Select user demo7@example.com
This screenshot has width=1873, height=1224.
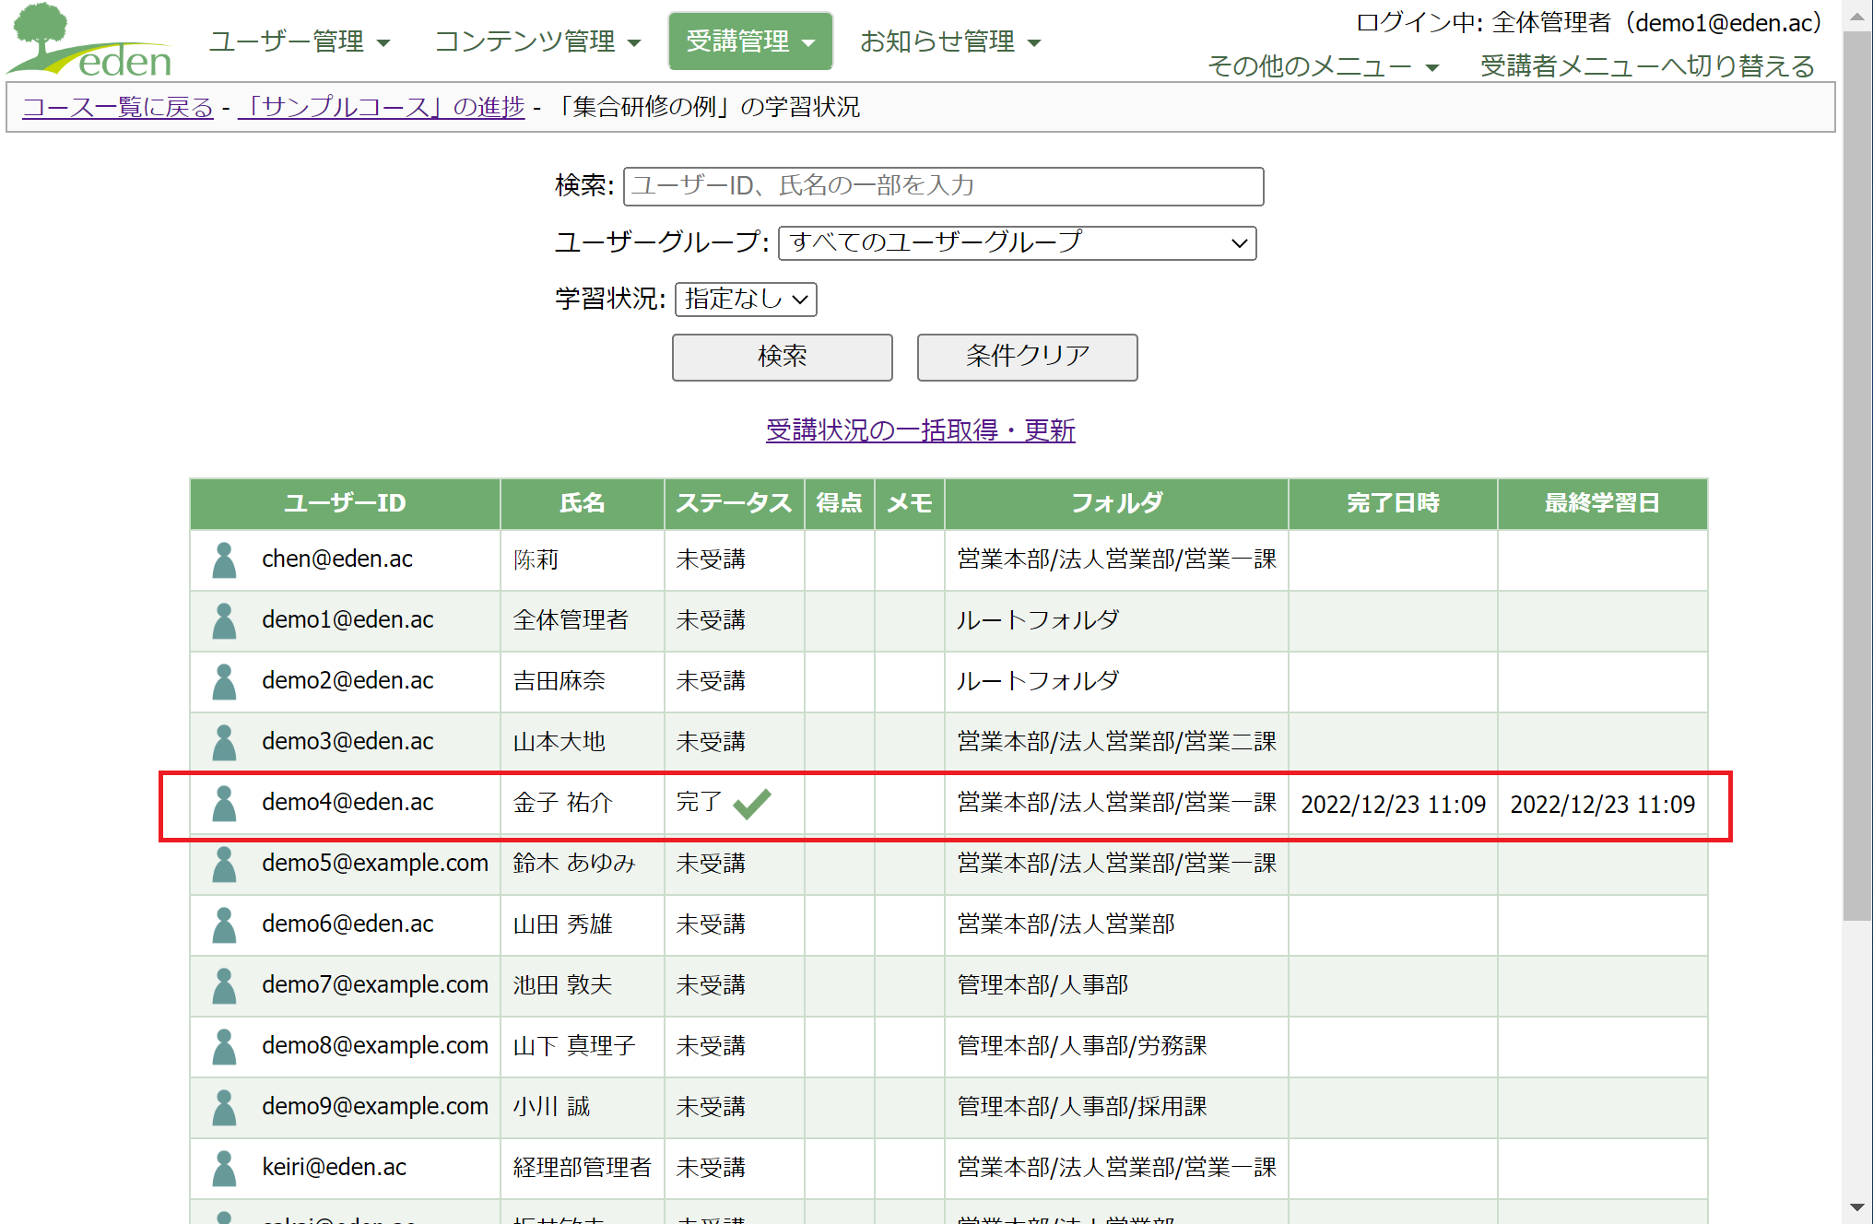pyautogui.click(x=375, y=984)
